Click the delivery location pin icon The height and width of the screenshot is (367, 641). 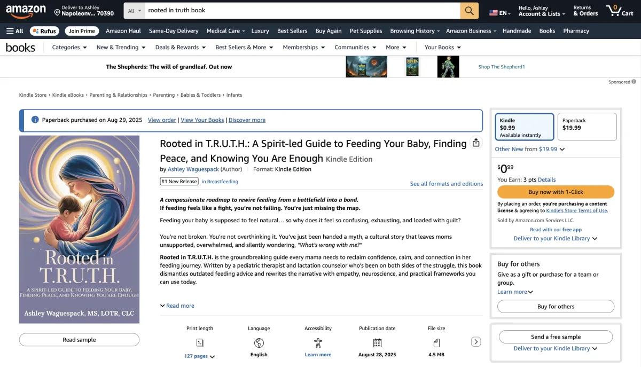point(57,12)
